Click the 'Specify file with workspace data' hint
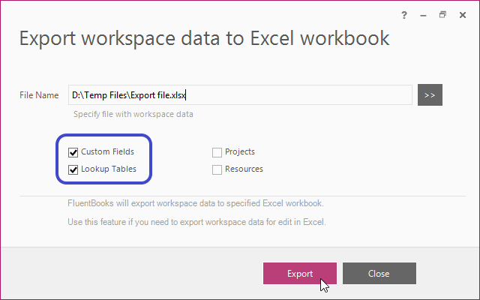The image size is (480, 300). click(133, 114)
